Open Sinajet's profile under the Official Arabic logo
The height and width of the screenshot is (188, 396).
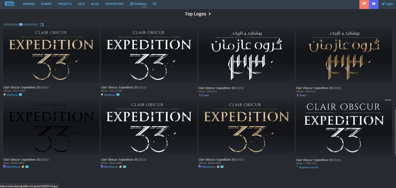click(303, 95)
